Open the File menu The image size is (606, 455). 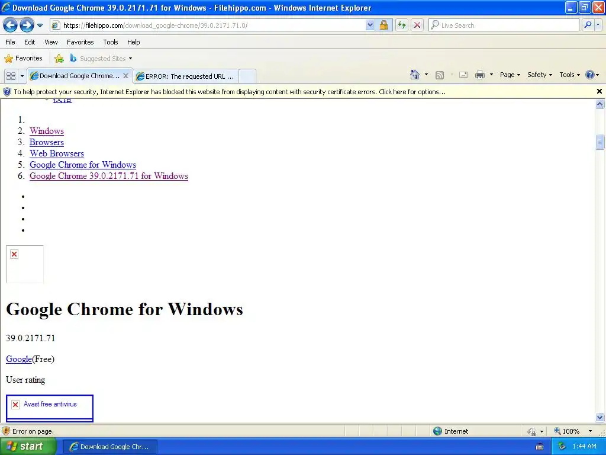pyautogui.click(x=11, y=42)
